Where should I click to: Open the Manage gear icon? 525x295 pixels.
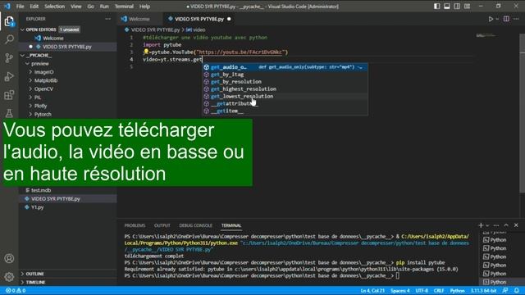(x=9, y=277)
